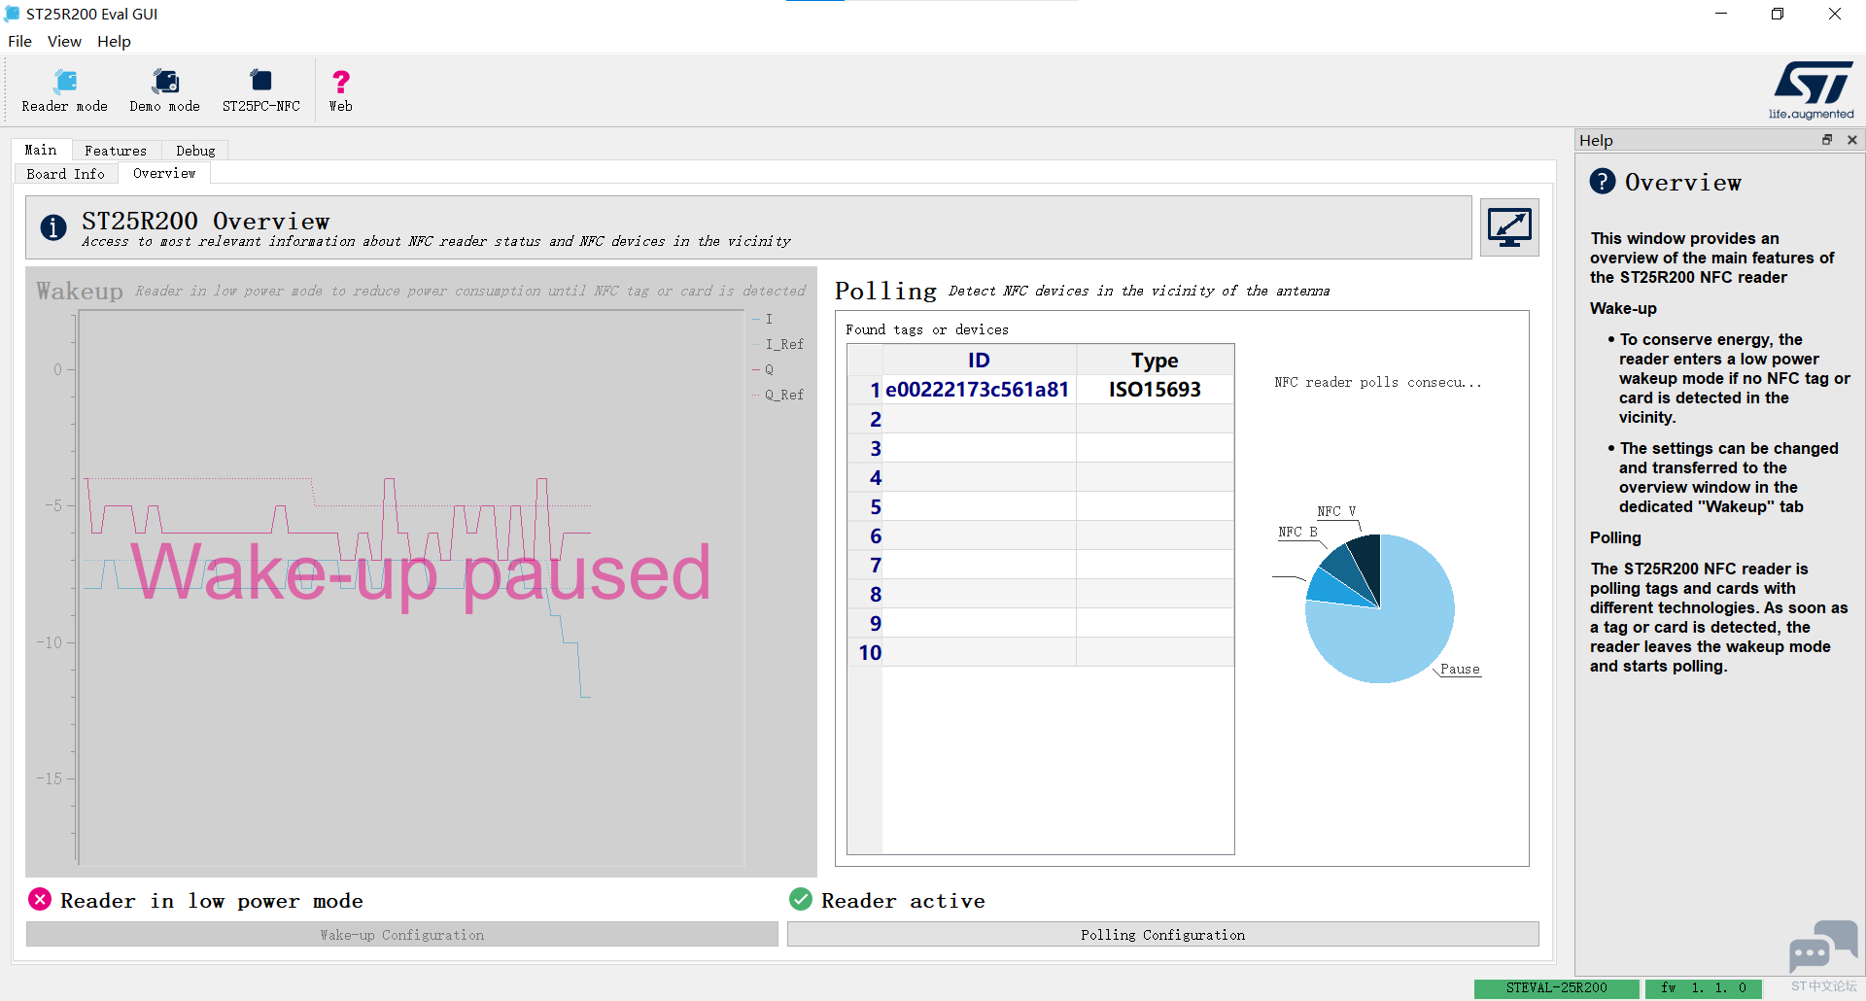The image size is (1866, 1001).
Task: Click the detach overview window icon
Action: [1509, 227]
